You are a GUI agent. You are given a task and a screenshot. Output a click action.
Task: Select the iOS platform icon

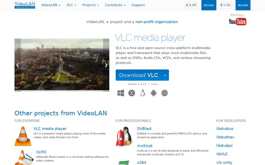(165, 93)
